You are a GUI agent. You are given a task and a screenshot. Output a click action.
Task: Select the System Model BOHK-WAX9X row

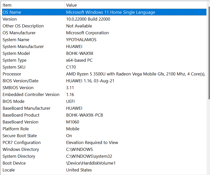click(104, 53)
